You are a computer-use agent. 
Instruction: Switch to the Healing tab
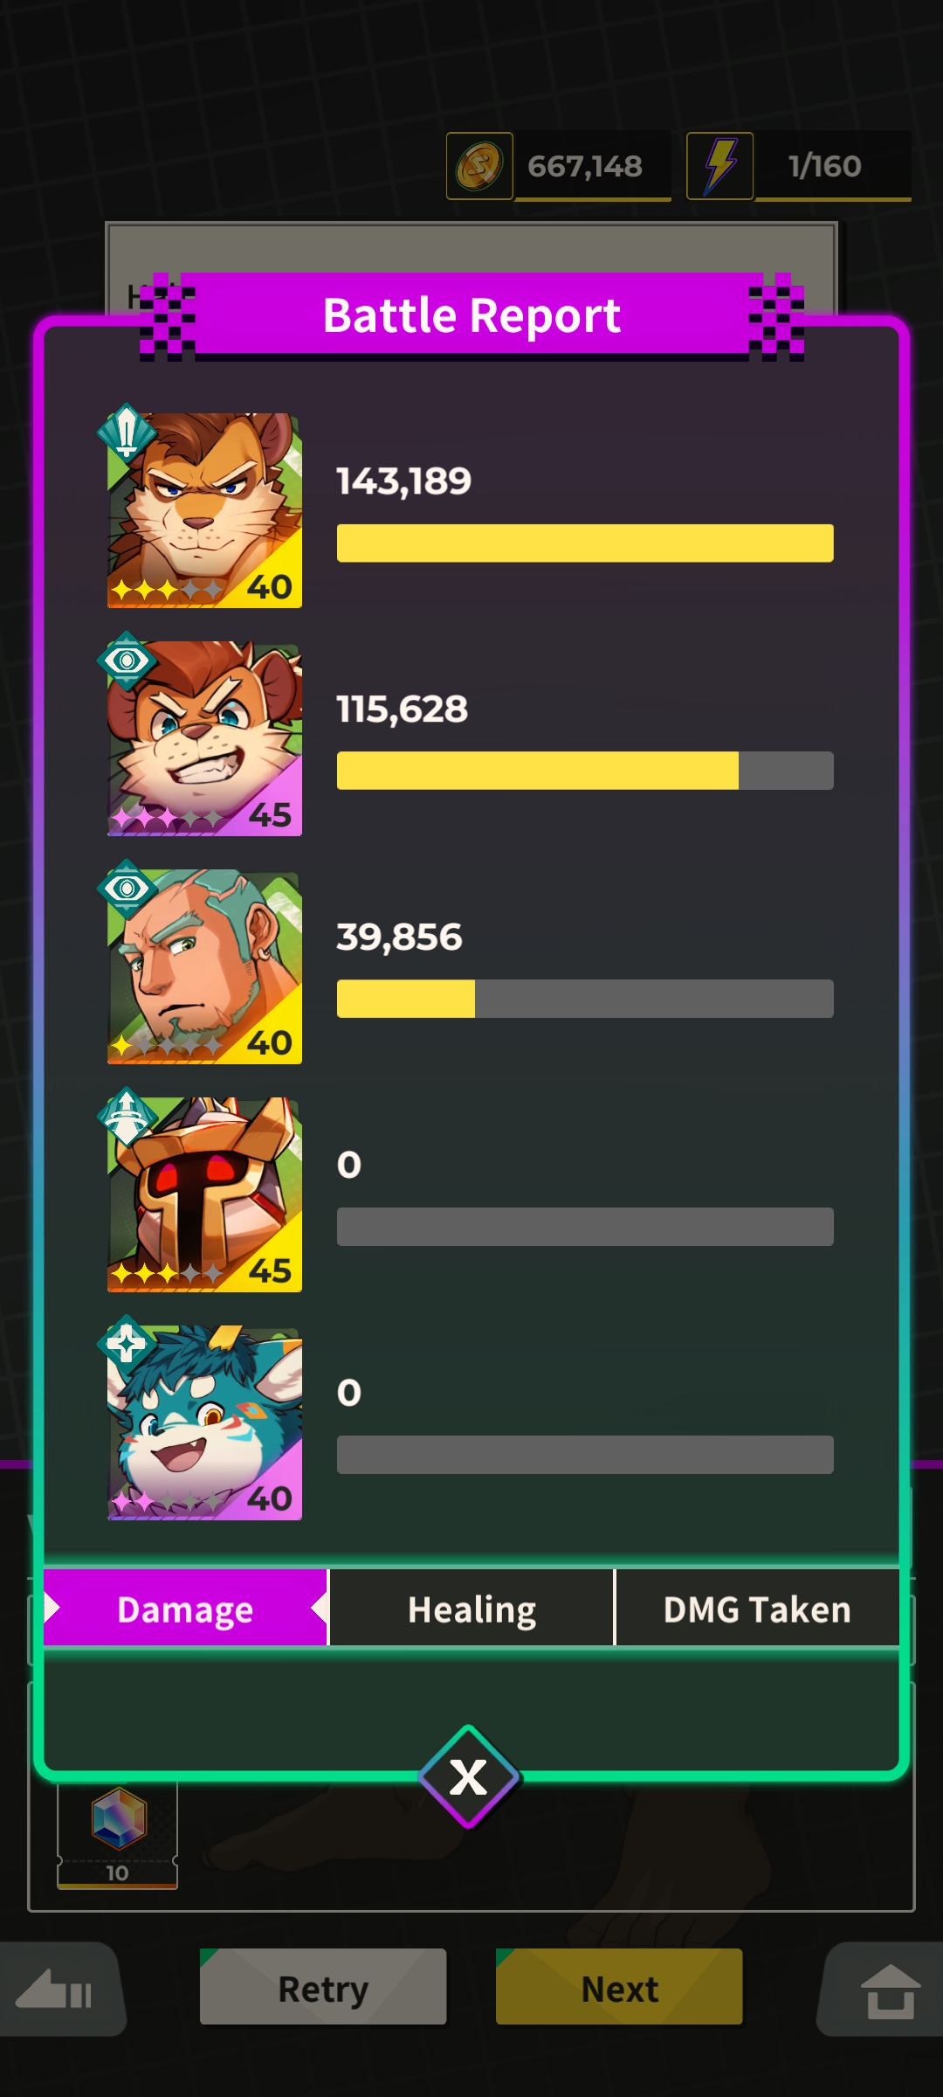[471, 1609]
